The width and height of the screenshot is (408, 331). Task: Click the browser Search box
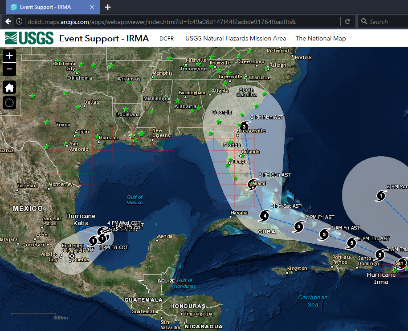point(384,21)
